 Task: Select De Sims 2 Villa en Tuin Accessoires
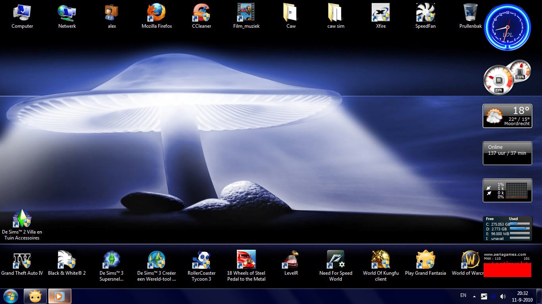point(22,225)
